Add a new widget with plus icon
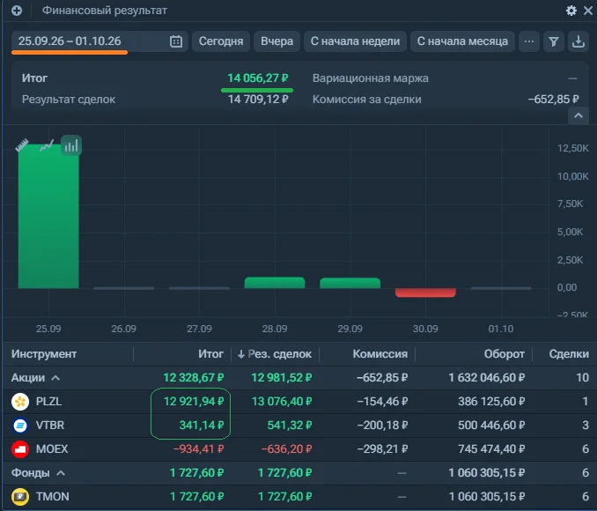 [x=17, y=11]
